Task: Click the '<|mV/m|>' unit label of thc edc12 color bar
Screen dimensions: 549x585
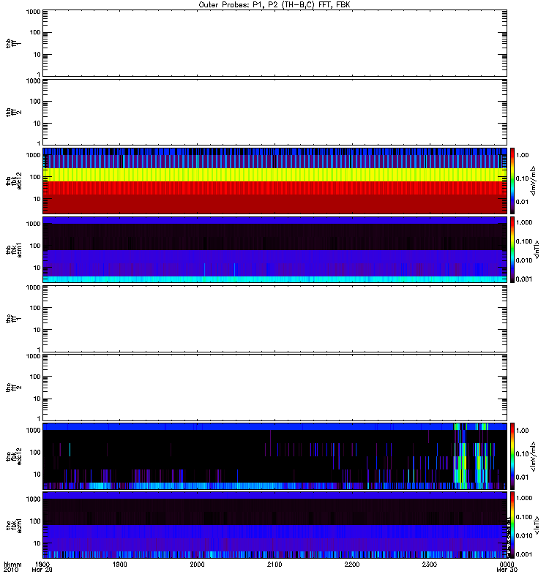Action: pyautogui.click(x=534, y=456)
